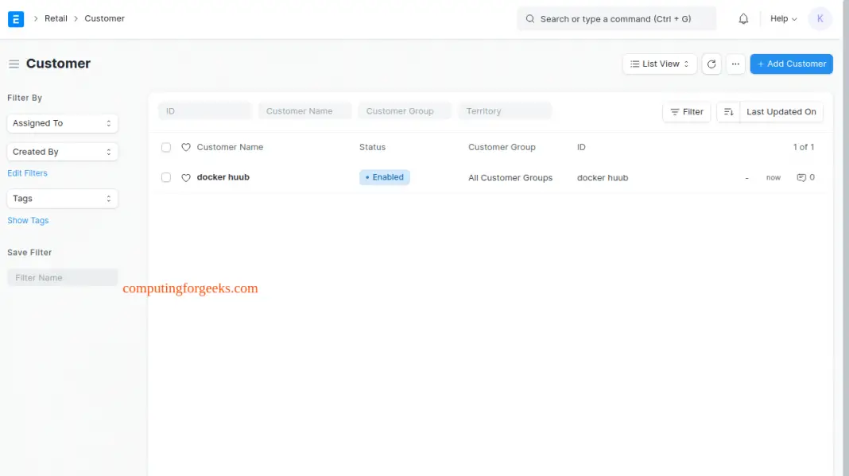The height and width of the screenshot is (476, 849).
Task: Focus the Customer Name filter field
Action: (x=304, y=111)
